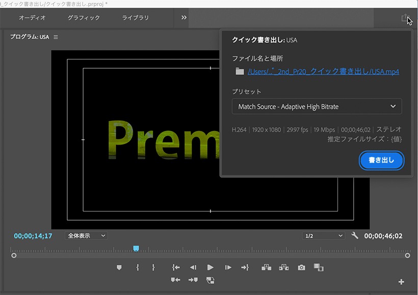
Task: Step back one frame
Action: [193, 267]
